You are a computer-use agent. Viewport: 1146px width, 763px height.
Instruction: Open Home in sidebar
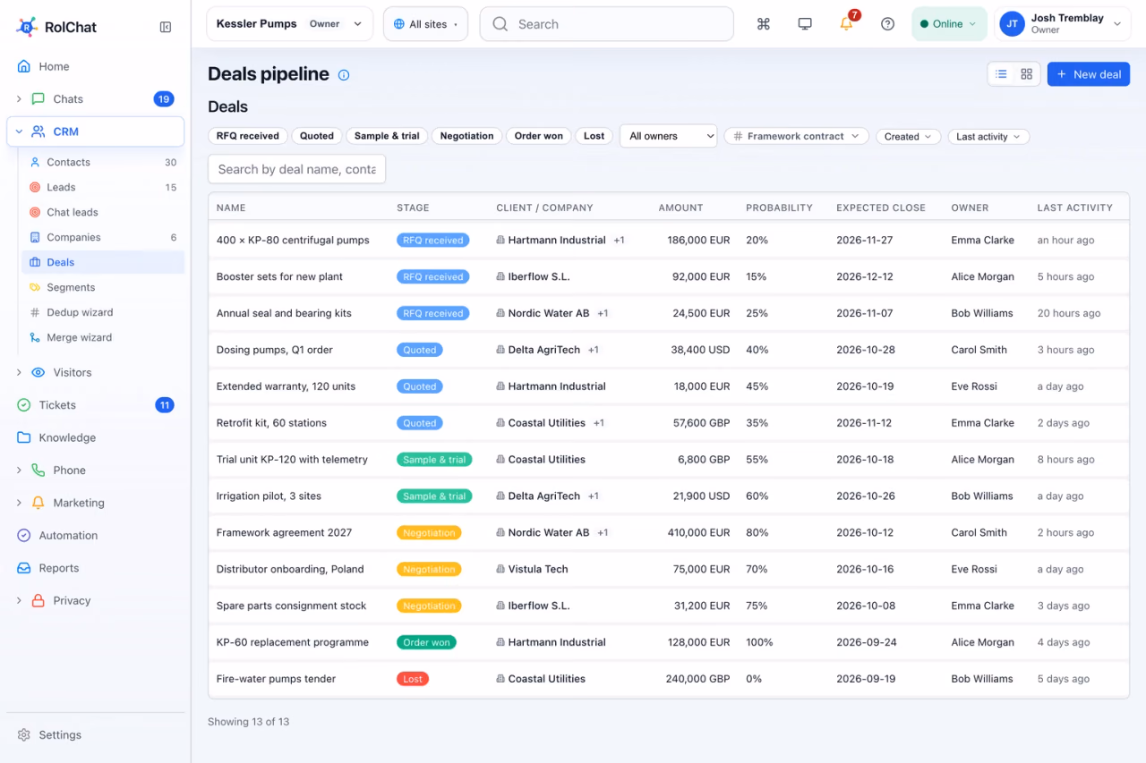point(95,66)
